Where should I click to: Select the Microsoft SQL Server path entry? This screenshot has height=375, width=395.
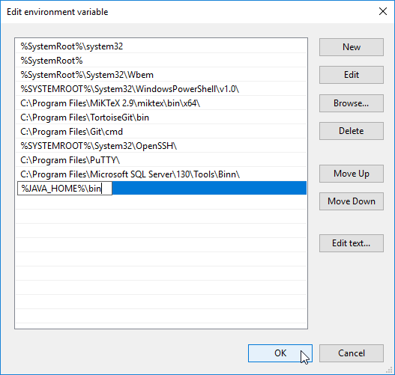pos(161,174)
